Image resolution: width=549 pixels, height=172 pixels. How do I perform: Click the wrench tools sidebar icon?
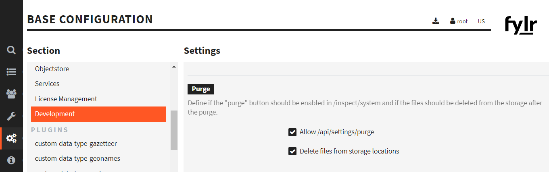[11, 117]
